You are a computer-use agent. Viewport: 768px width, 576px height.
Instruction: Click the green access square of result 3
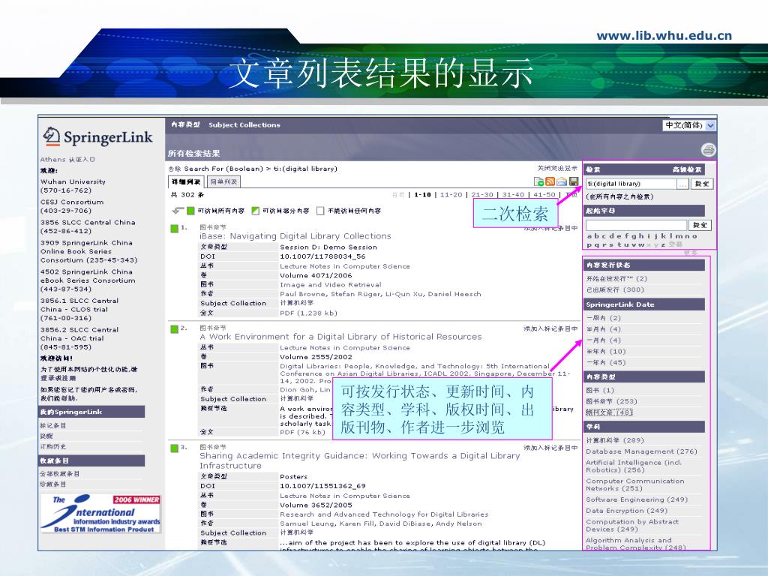coord(174,448)
